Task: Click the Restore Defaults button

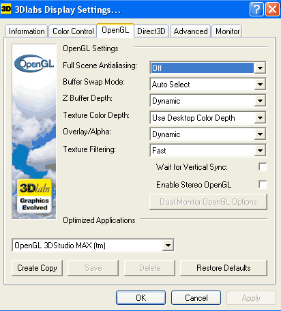Action: (x=224, y=268)
